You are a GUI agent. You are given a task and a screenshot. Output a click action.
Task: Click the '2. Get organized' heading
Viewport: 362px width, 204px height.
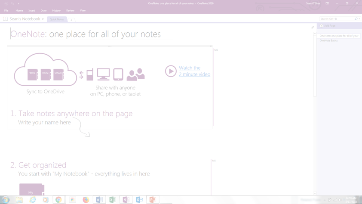point(38,165)
